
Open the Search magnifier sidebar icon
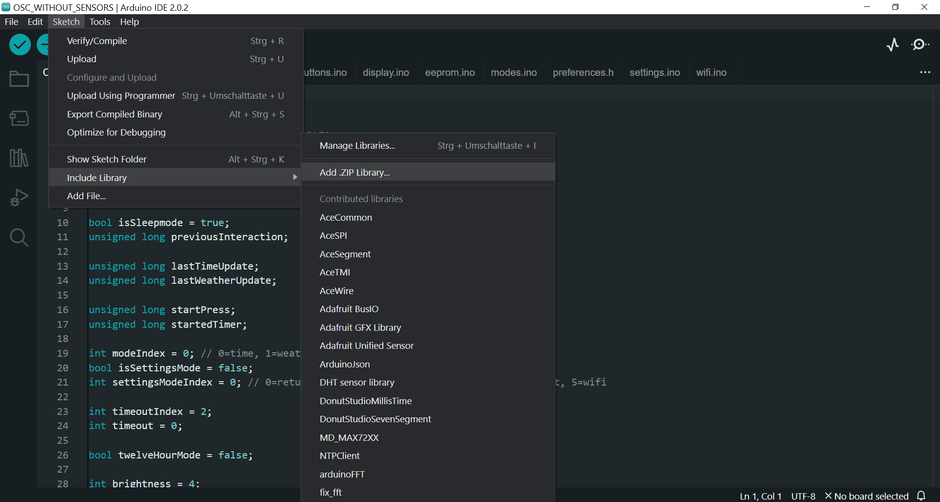(x=19, y=238)
